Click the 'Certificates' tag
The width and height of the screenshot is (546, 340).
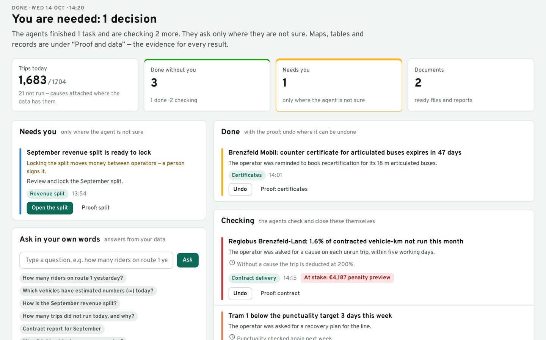(247, 175)
